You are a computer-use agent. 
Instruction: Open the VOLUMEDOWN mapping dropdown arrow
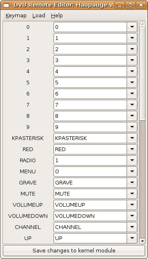(x=132, y=216)
